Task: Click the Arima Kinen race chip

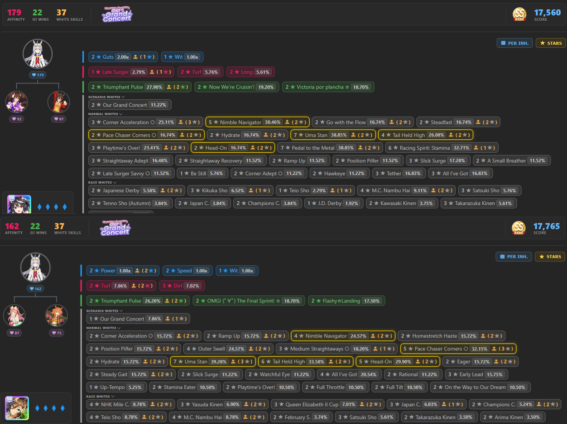Action: point(513,417)
